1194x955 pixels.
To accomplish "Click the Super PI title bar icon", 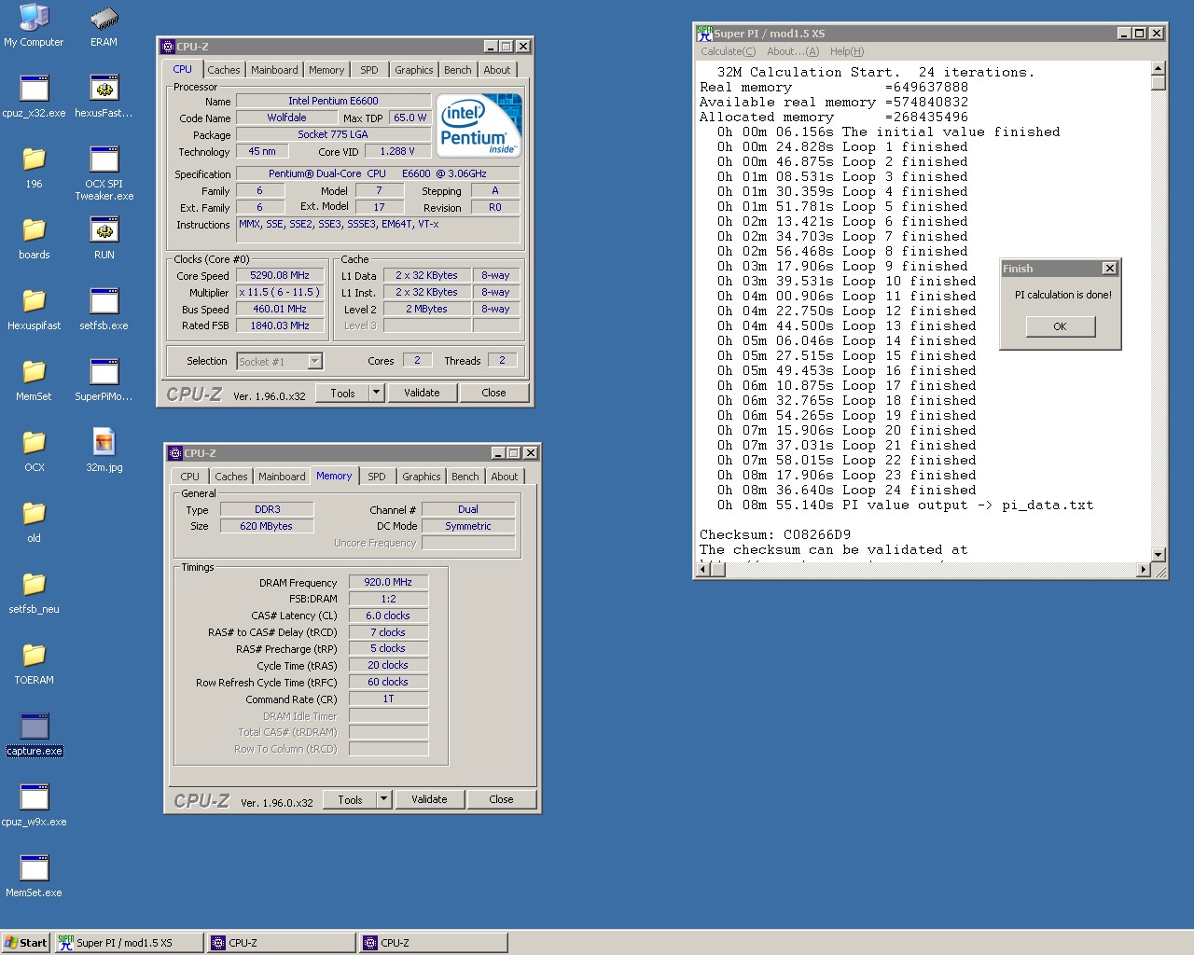I will pyautogui.click(x=704, y=33).
